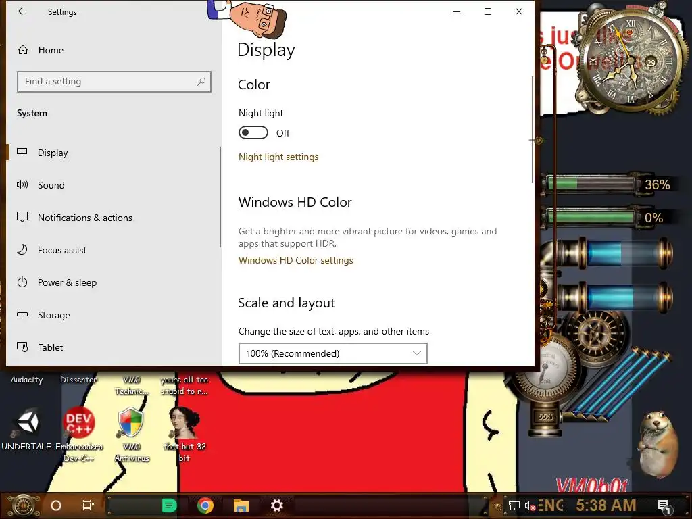The width and height of the screenshot is (692, 519).
Task: Minimize the Settings window
Action: 457,12
